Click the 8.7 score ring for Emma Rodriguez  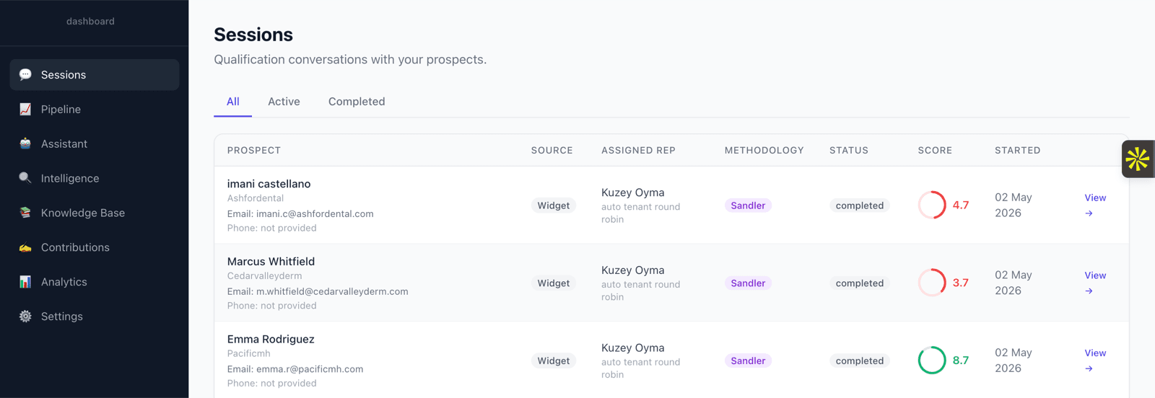pos(932,360)
